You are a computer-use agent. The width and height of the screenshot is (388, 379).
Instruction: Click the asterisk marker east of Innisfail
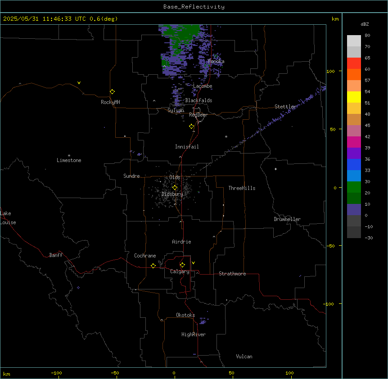coord(226,136)
